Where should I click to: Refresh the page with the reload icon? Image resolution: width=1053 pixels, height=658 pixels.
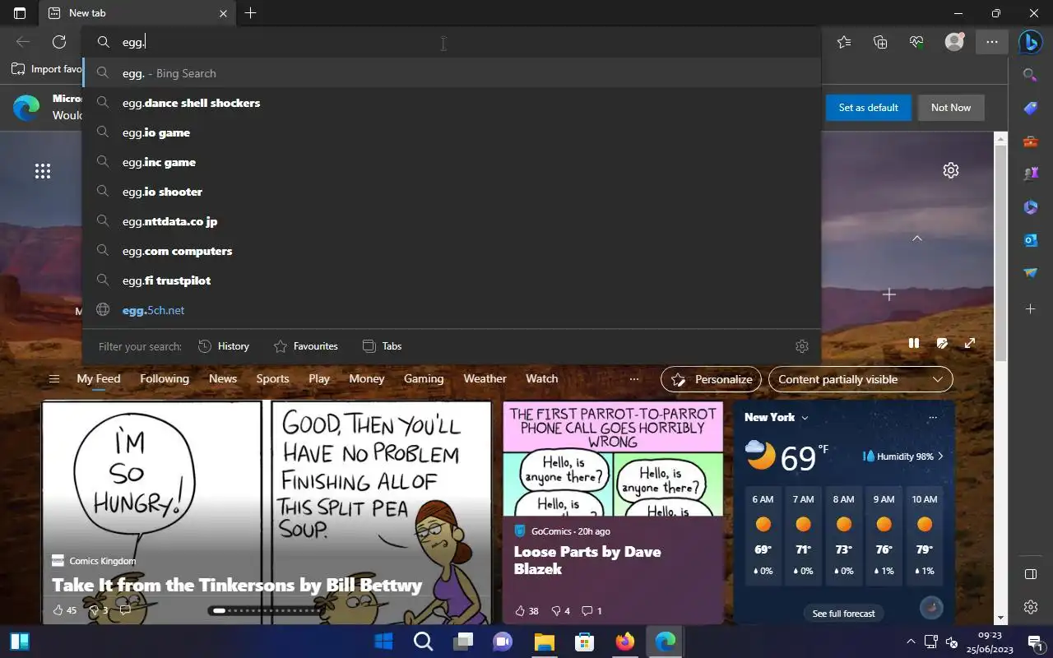[x=59, y=42]
